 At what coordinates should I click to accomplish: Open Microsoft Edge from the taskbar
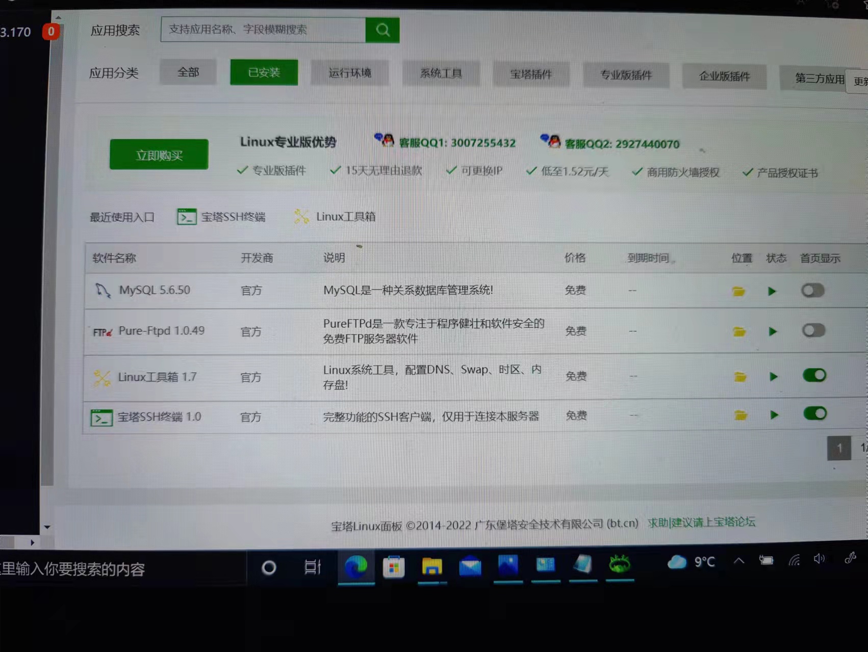tap(355, 566)
